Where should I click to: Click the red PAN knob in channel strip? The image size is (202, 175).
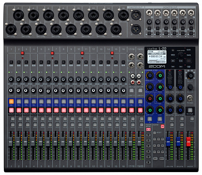150,98
